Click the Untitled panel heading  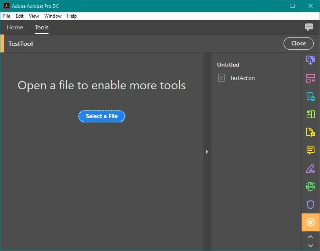pyautogui.click(x=228, y=65)
